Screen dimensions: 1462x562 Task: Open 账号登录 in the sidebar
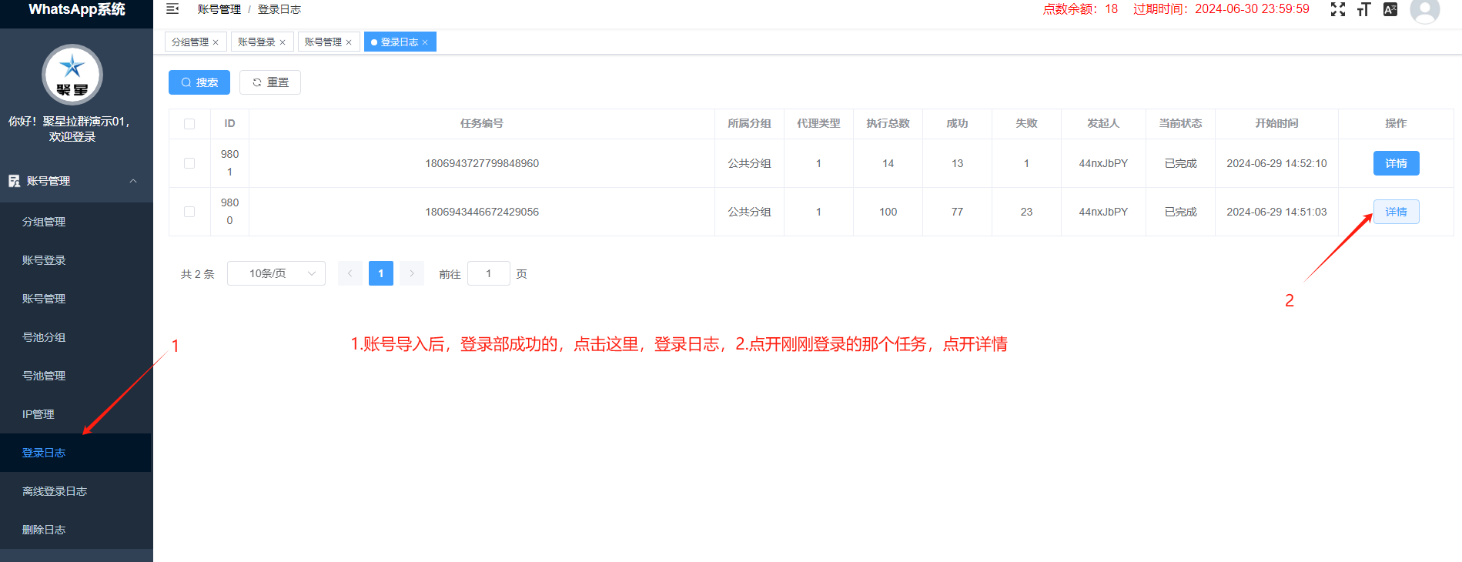pyautogui.click(x=75, y=260)
